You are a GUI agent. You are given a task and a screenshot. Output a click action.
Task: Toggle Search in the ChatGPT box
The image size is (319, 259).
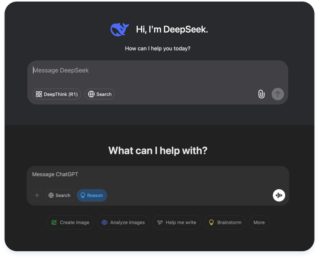click(60, 195)
